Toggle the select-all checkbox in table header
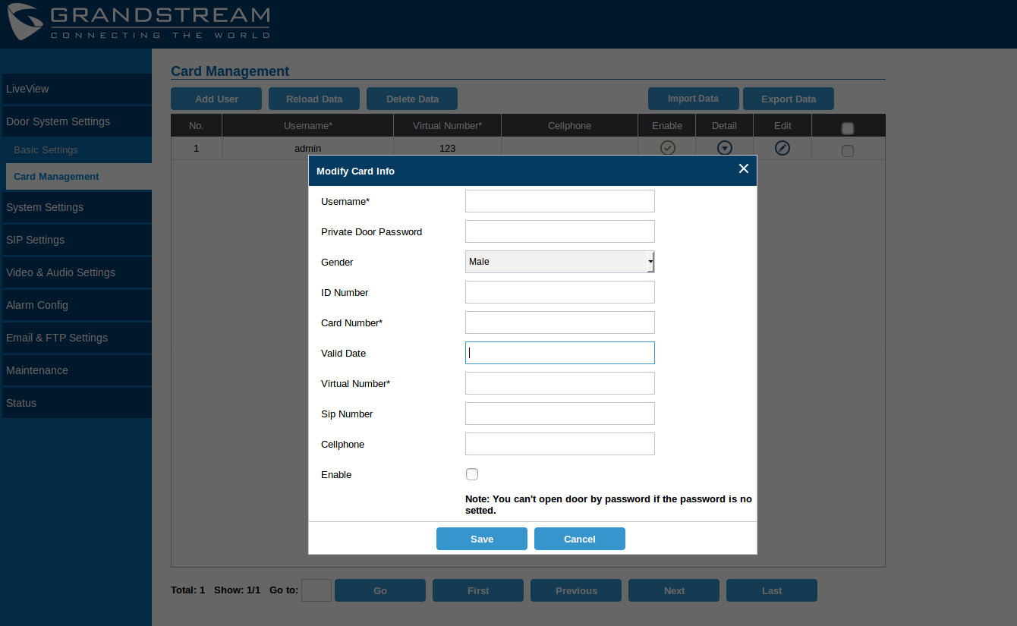 pyautogui.click(x=848, y=128)
